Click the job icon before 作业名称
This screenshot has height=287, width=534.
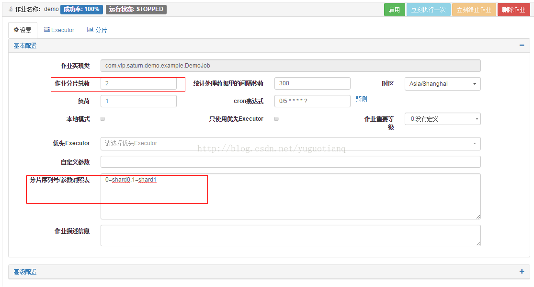[11, 9]
